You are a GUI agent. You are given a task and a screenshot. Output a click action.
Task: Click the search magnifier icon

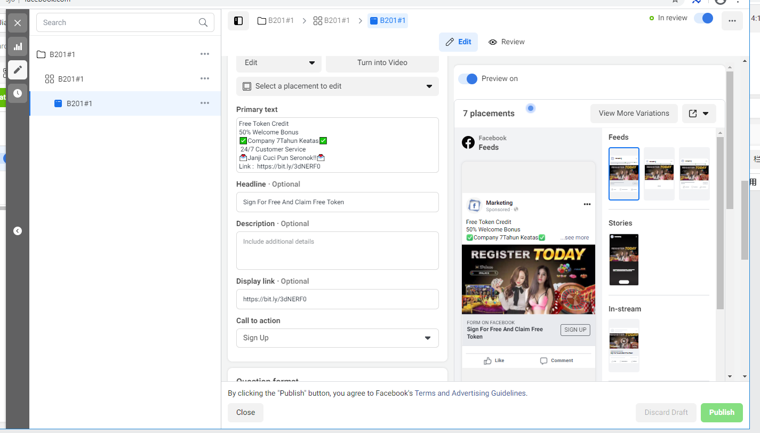coord(203,22)
